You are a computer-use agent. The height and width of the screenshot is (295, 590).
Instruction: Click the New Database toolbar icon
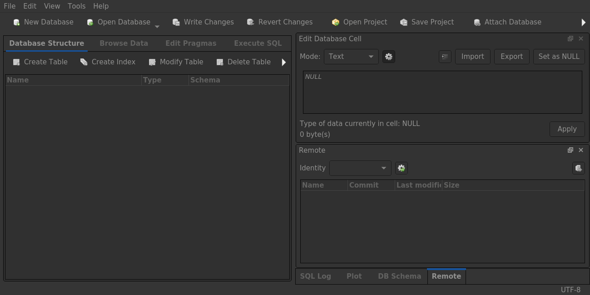(x=17, y=22)
